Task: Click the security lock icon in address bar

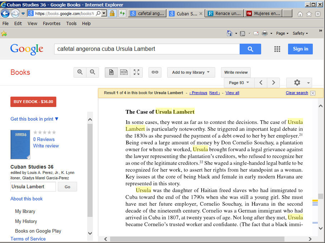Action: 112,14
